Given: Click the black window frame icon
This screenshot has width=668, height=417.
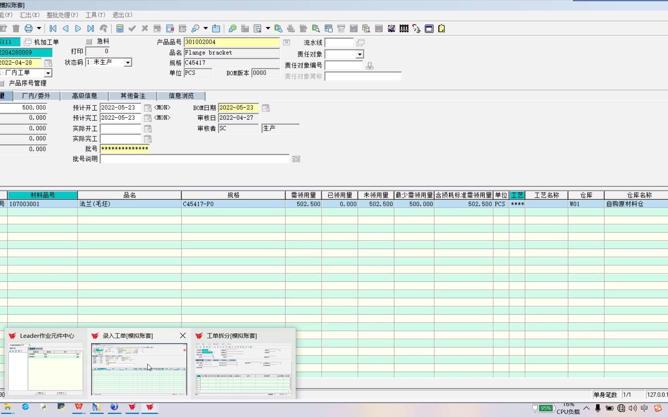Looking at the screenshot, I should pos(429,29).
